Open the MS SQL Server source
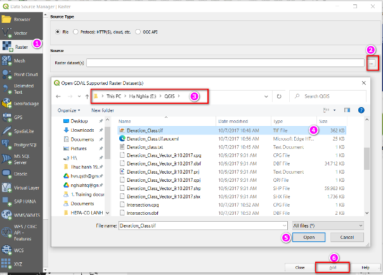Image resolution: width=383 pixels, height=275 pixels. click(x=22, y=159)
